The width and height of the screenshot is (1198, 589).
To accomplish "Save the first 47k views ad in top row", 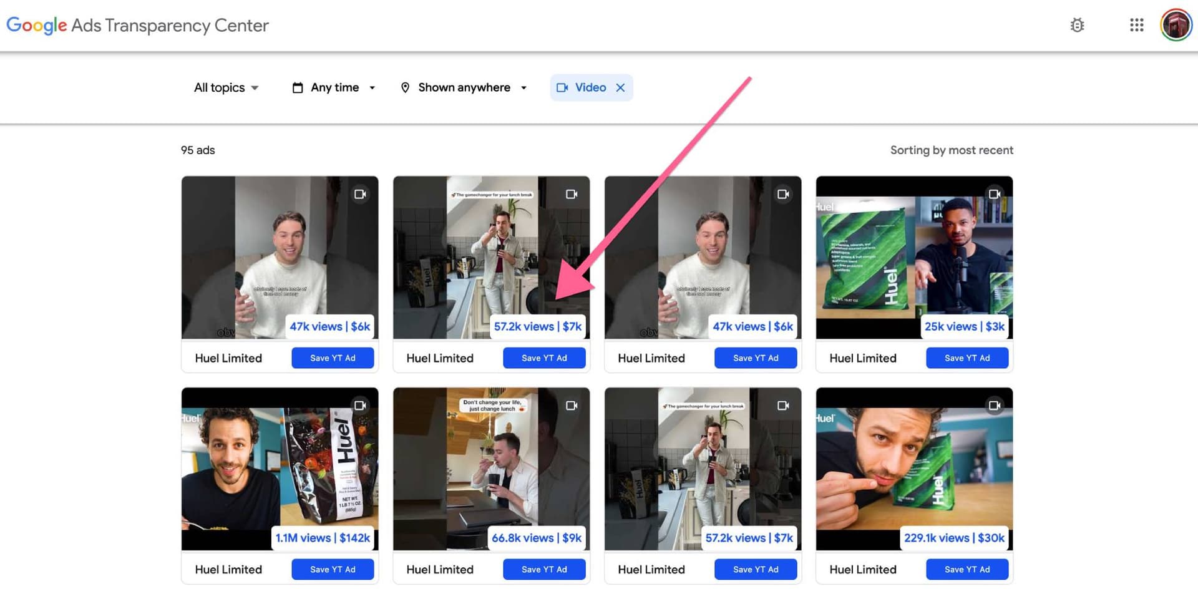I will [x=333, y=358].
